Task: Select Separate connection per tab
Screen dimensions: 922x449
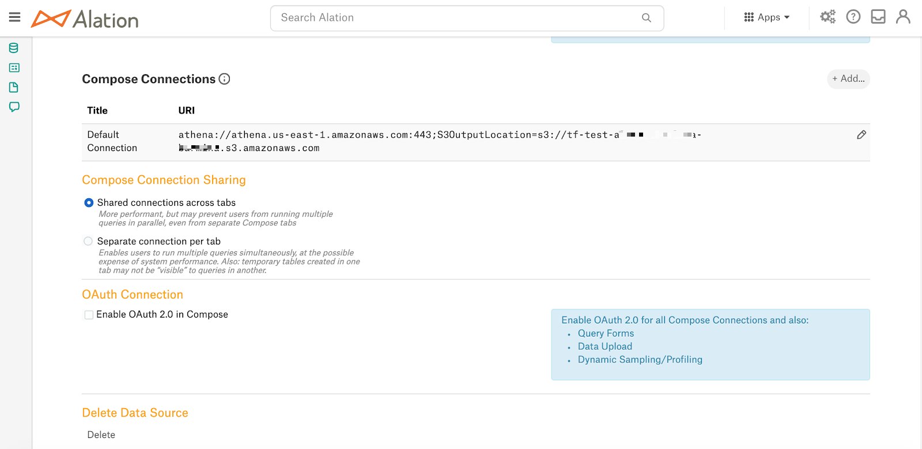Action: coord(88,242)
